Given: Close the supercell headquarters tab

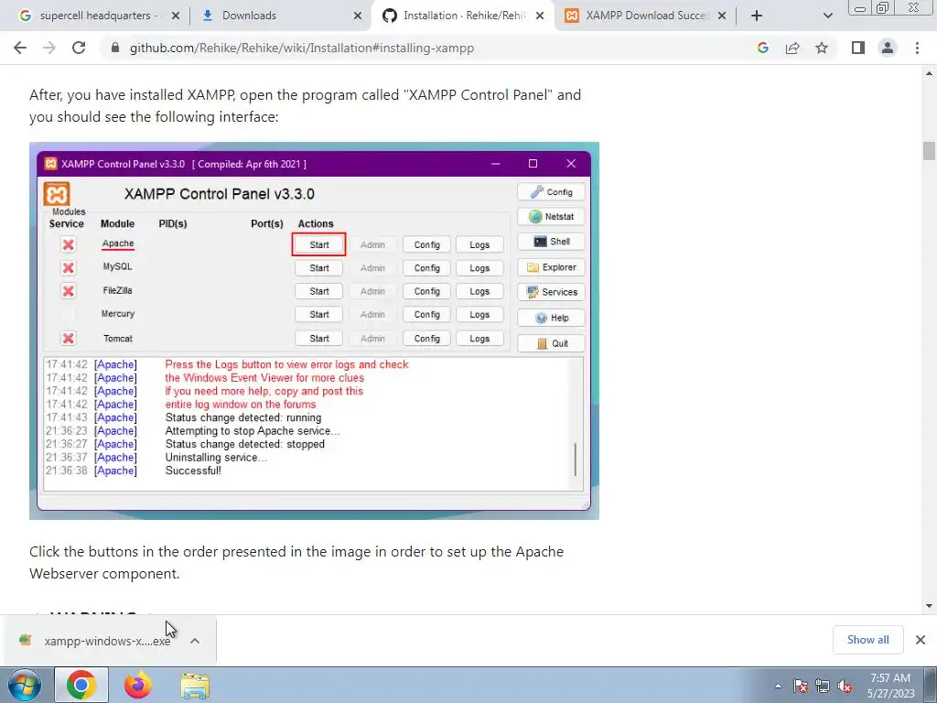Looking at the screenshot, I should tap(176, 16).
